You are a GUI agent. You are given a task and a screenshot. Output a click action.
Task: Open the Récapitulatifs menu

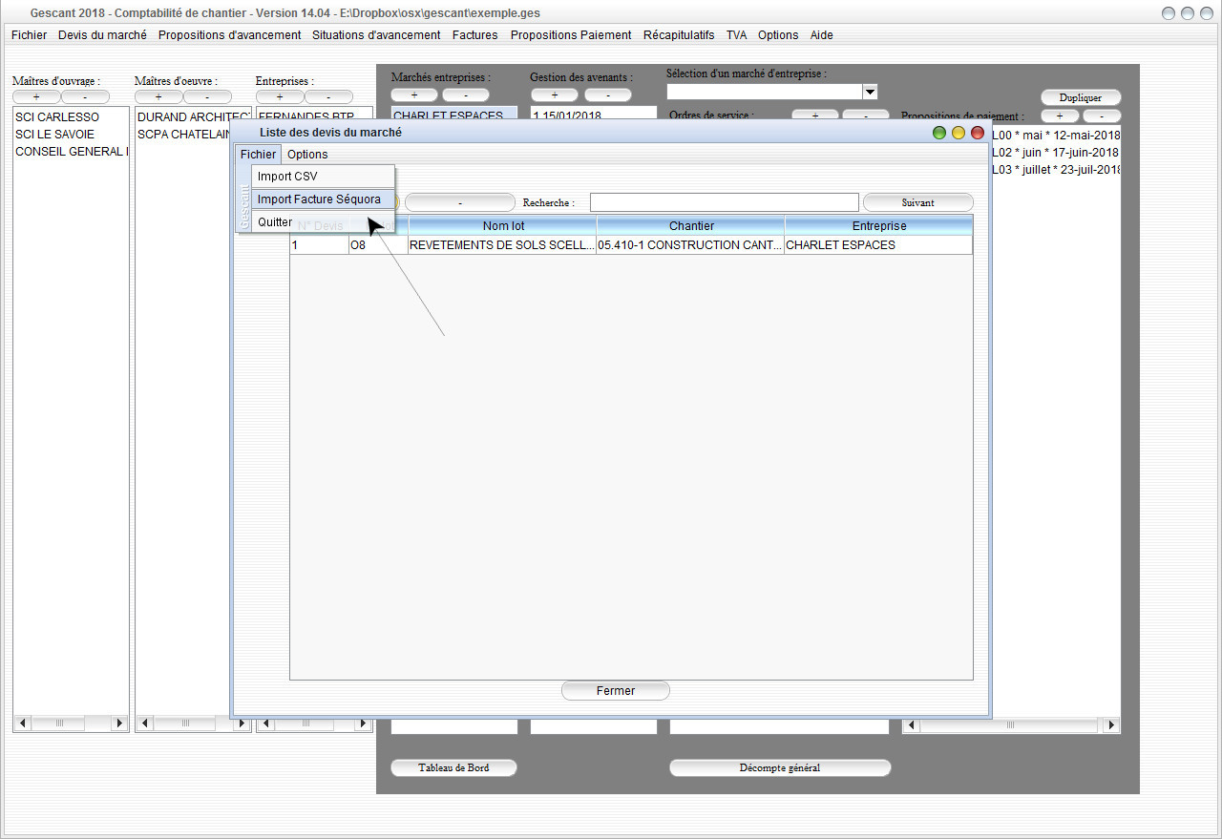click(x=678, y=35)
